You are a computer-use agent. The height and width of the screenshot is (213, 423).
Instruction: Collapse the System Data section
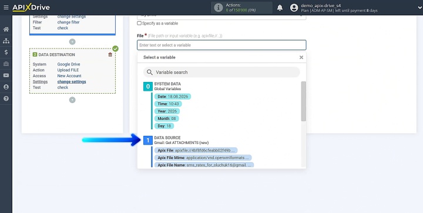[148, 87]
